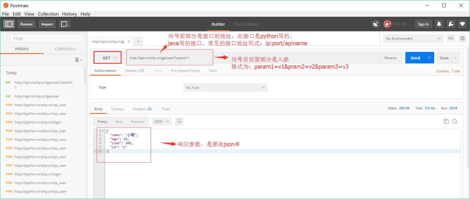The image size is (470, 199).
Task: Click the Filter history input
Action: (43, 38)
